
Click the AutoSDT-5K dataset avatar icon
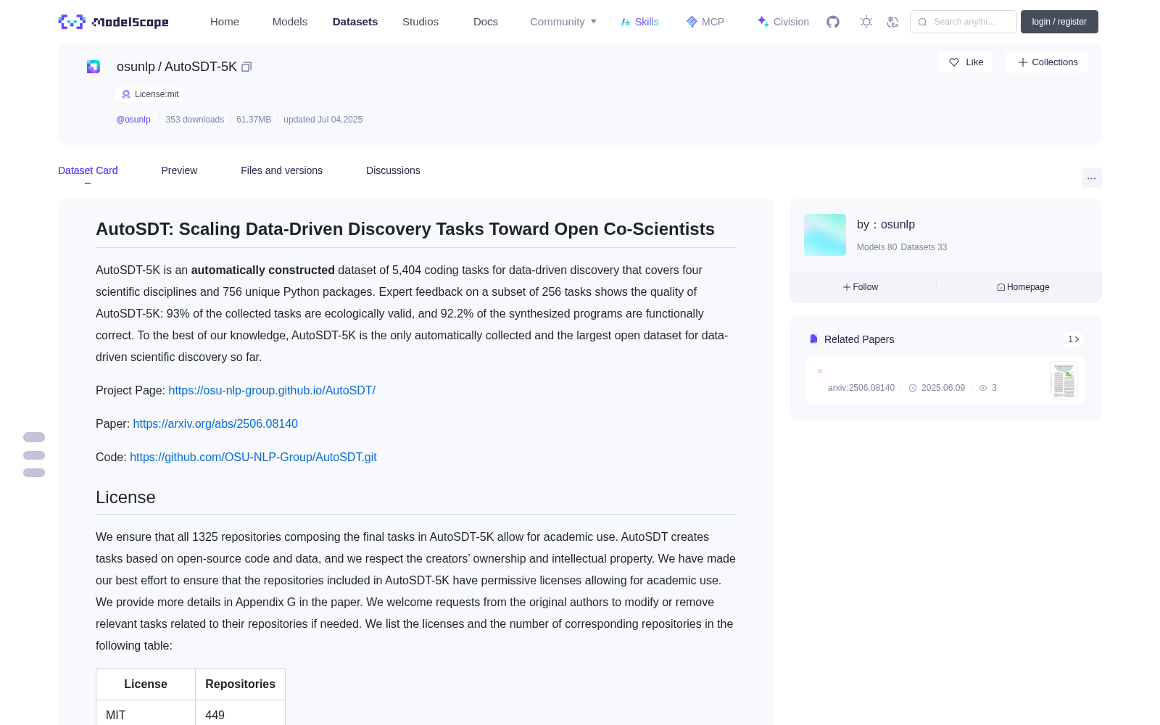[94, 67]
